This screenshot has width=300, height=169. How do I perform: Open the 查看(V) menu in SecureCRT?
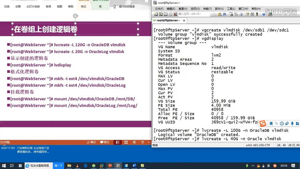[183, 8]
